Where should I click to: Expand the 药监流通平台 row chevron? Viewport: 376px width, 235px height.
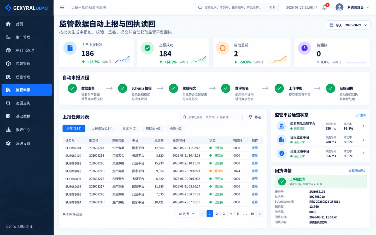click(363, 154)
